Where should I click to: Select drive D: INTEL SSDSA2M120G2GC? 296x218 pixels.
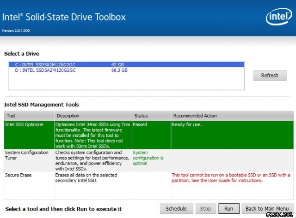click(126, 71)
